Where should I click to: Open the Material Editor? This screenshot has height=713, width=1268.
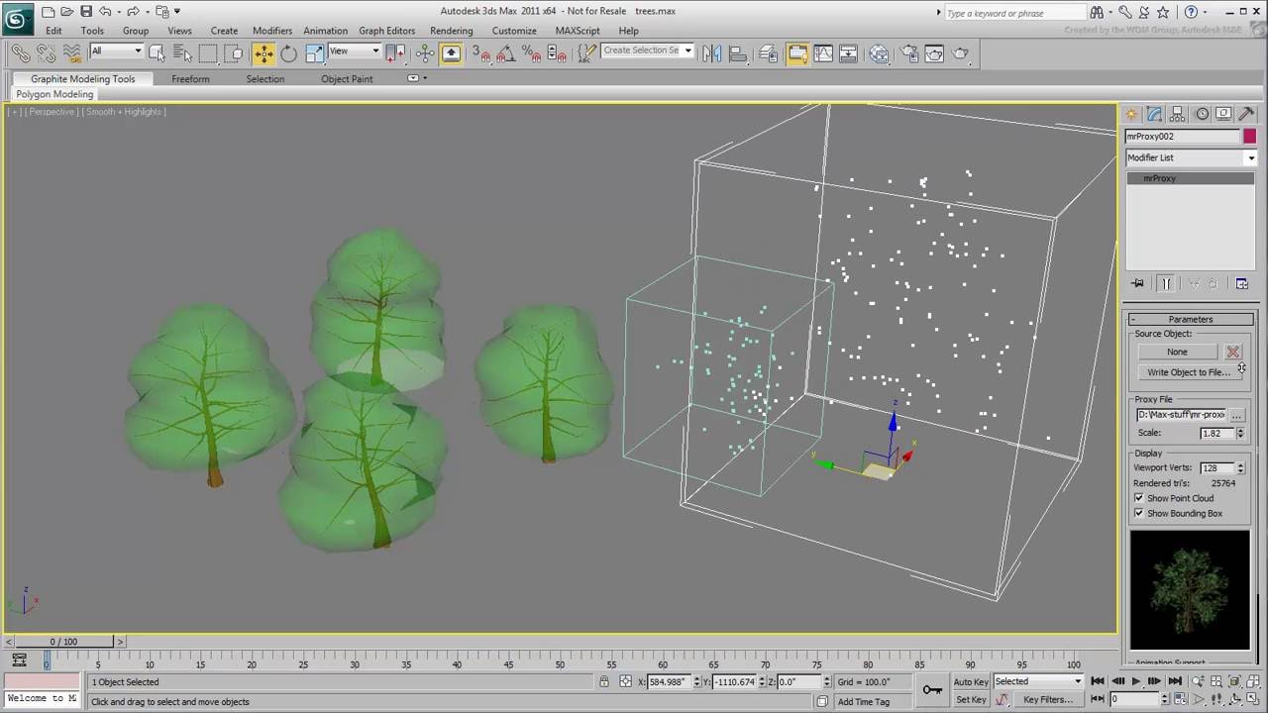(879, 53)
